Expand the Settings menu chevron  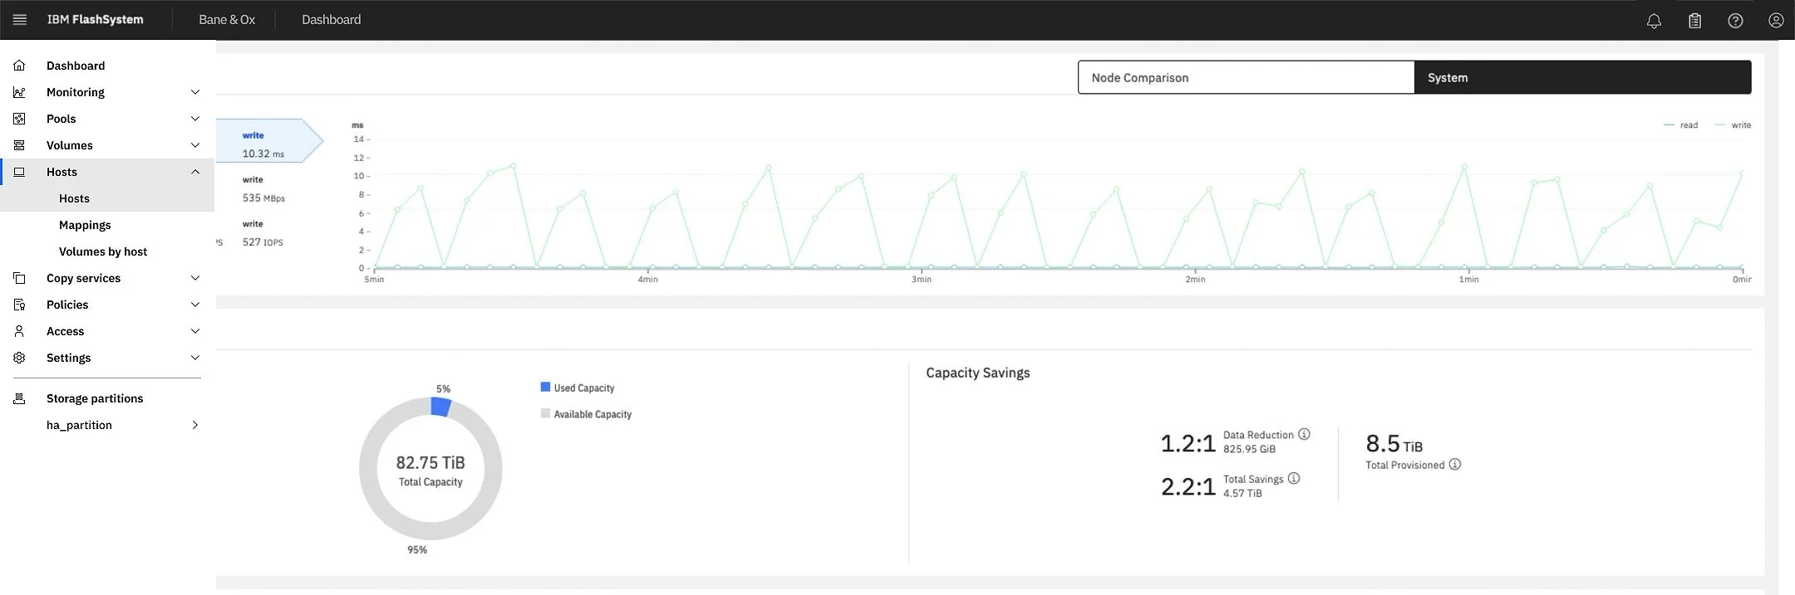point(195,358)
